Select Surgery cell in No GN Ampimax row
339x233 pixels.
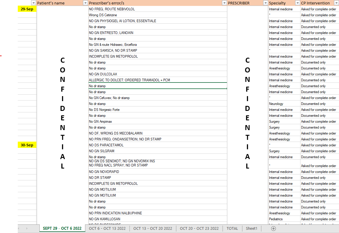click(x=284, y=122)
